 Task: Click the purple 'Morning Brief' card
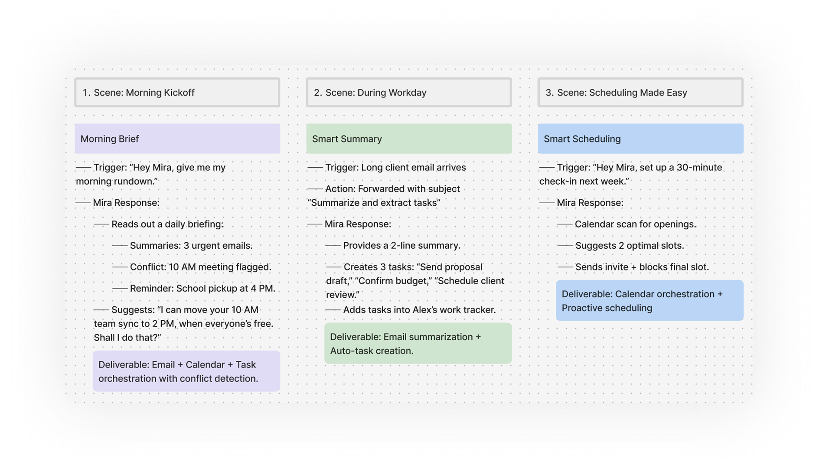[x=177, y=139]
